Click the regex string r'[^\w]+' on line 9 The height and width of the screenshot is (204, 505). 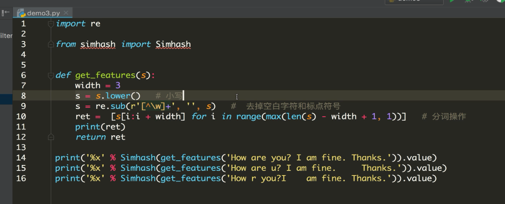(x=153, y=106)
